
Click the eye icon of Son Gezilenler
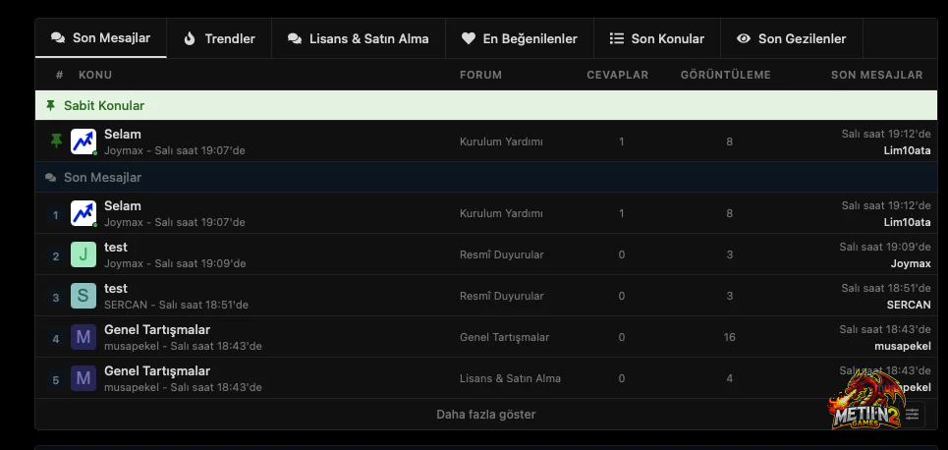[744, 38]
